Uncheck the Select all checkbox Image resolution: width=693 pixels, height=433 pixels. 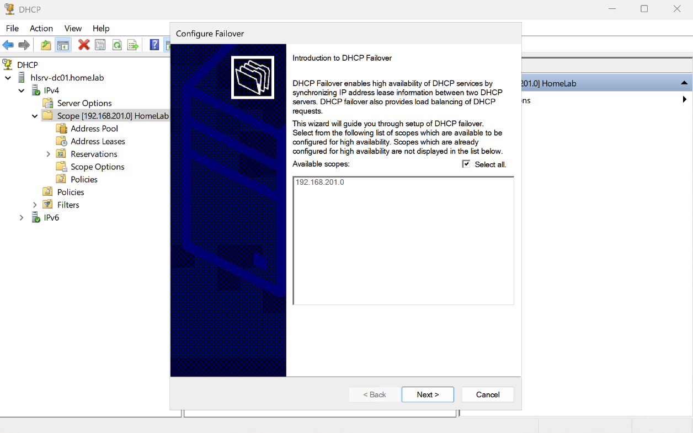[x=466, y=164]
